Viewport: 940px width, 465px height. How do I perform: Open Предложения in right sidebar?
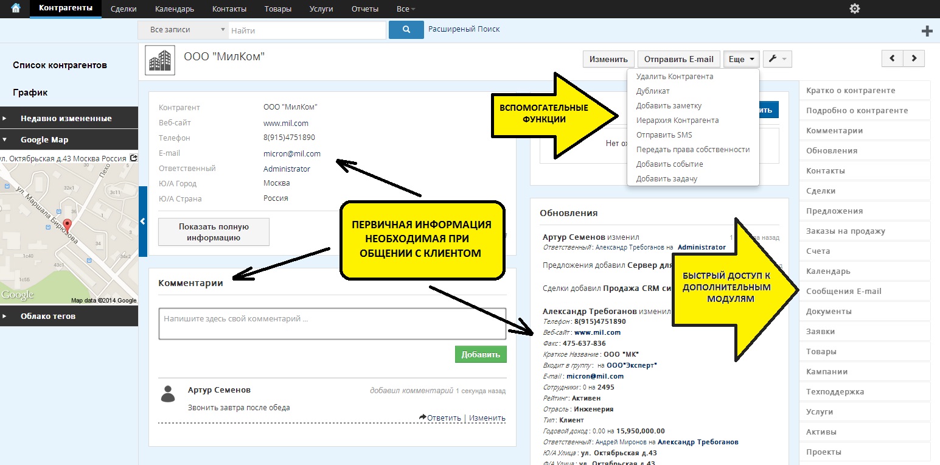(865, 211)
